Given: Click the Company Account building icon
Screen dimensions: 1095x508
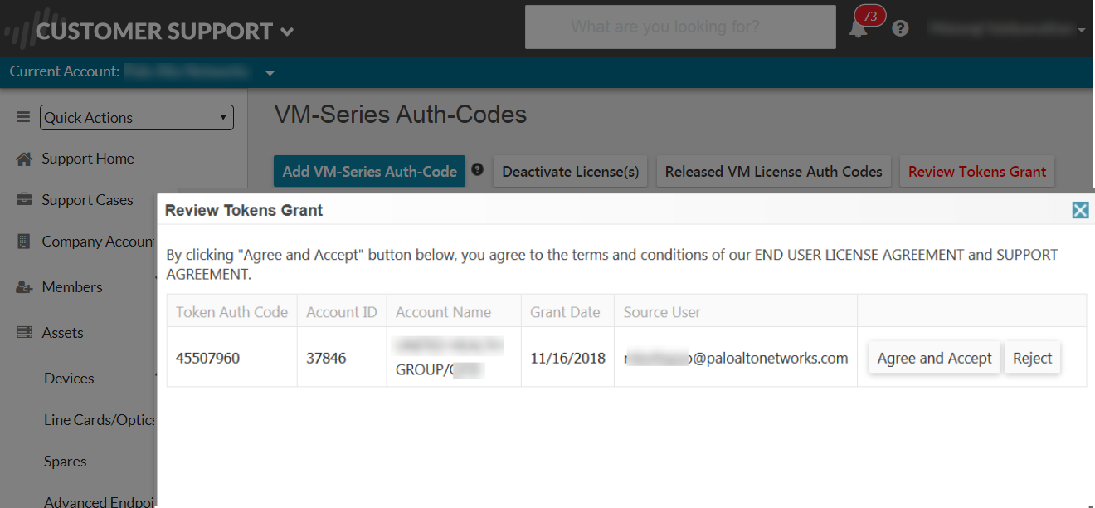Looking at the screenshot, I should (24, 242).
